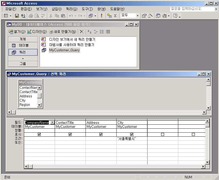The image size is (219, 180).
Task: Uncheck Show box for Address column
Action: tap(101, 135)
